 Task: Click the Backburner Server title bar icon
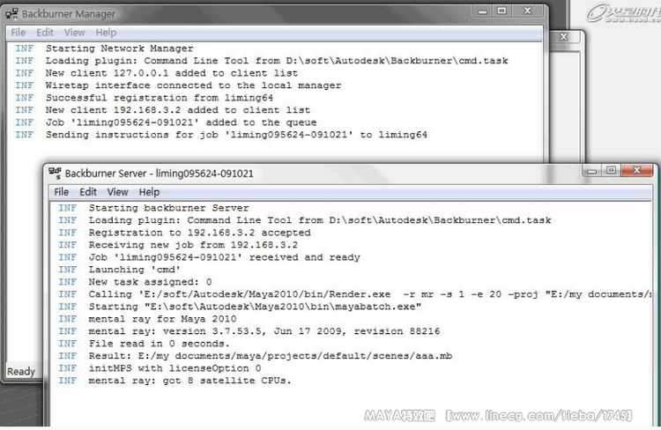click(55, 174)
